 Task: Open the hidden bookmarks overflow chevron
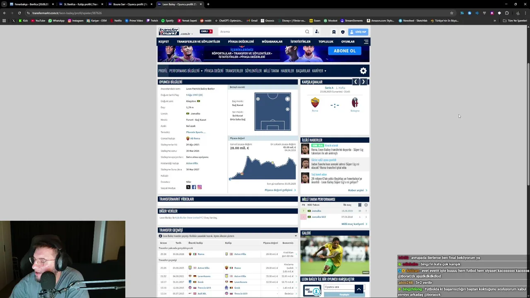494,20
